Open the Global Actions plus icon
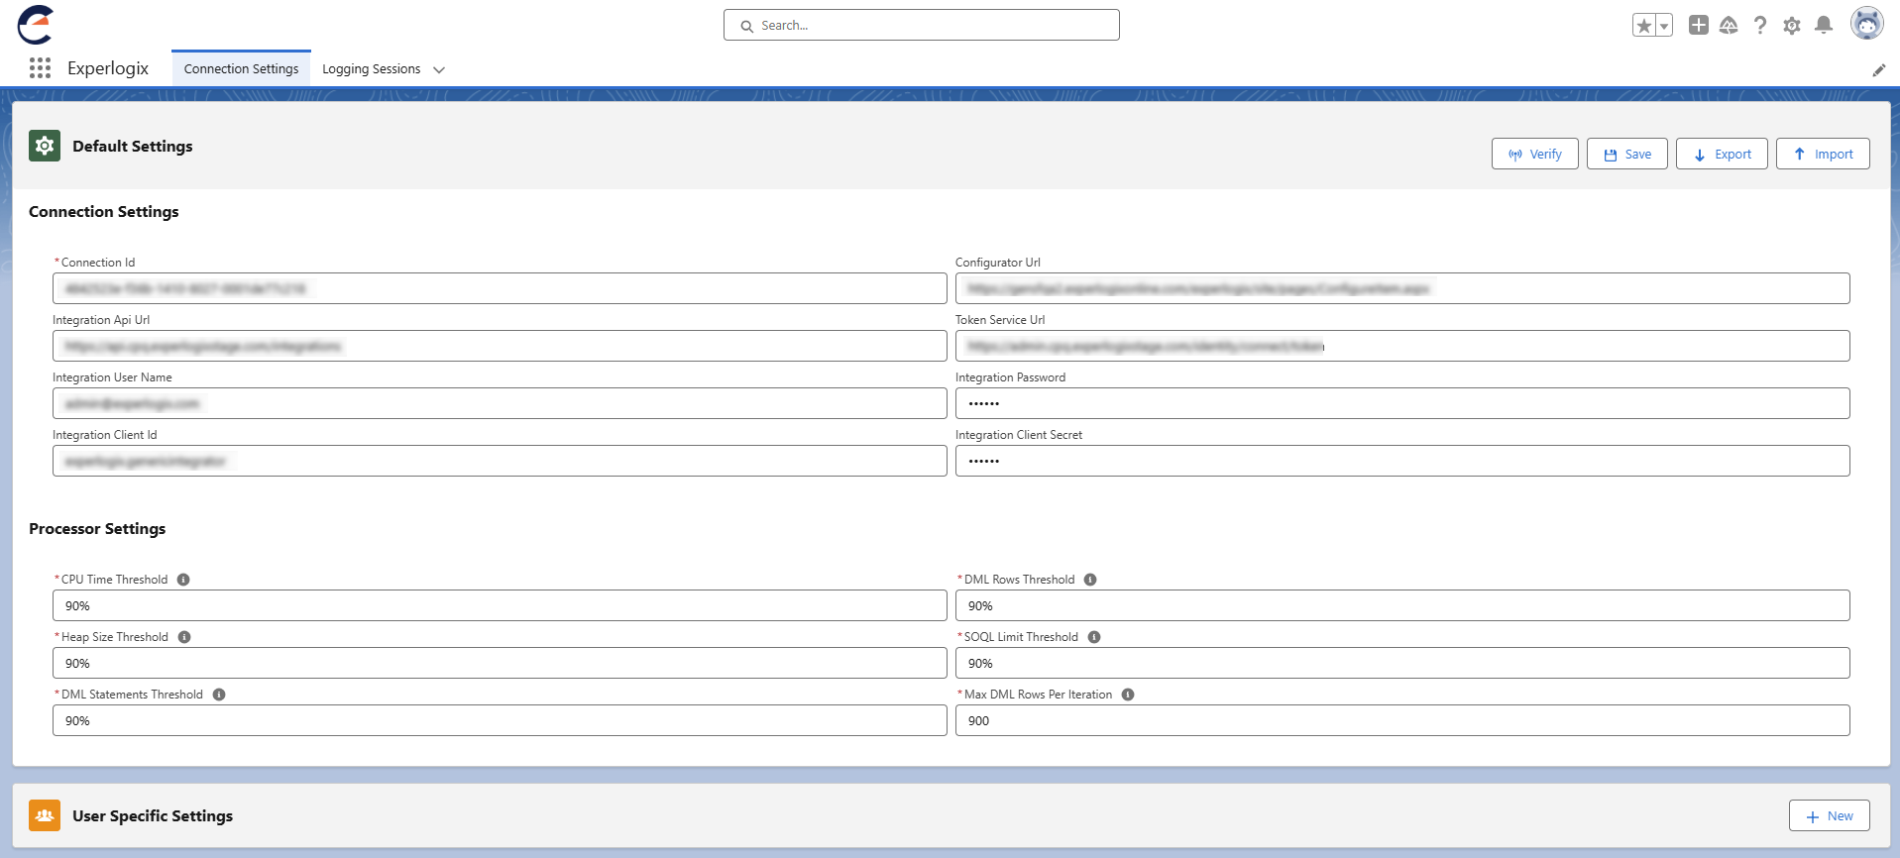 1699,26
